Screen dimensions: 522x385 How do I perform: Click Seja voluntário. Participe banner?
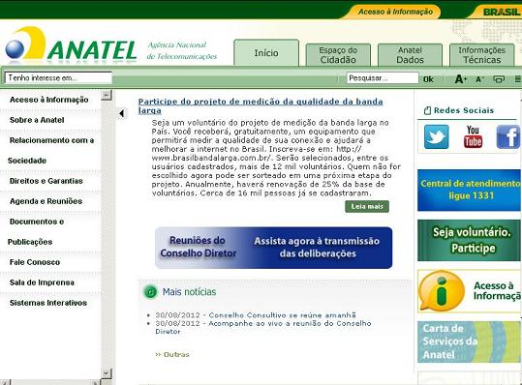tap(469, 240)
